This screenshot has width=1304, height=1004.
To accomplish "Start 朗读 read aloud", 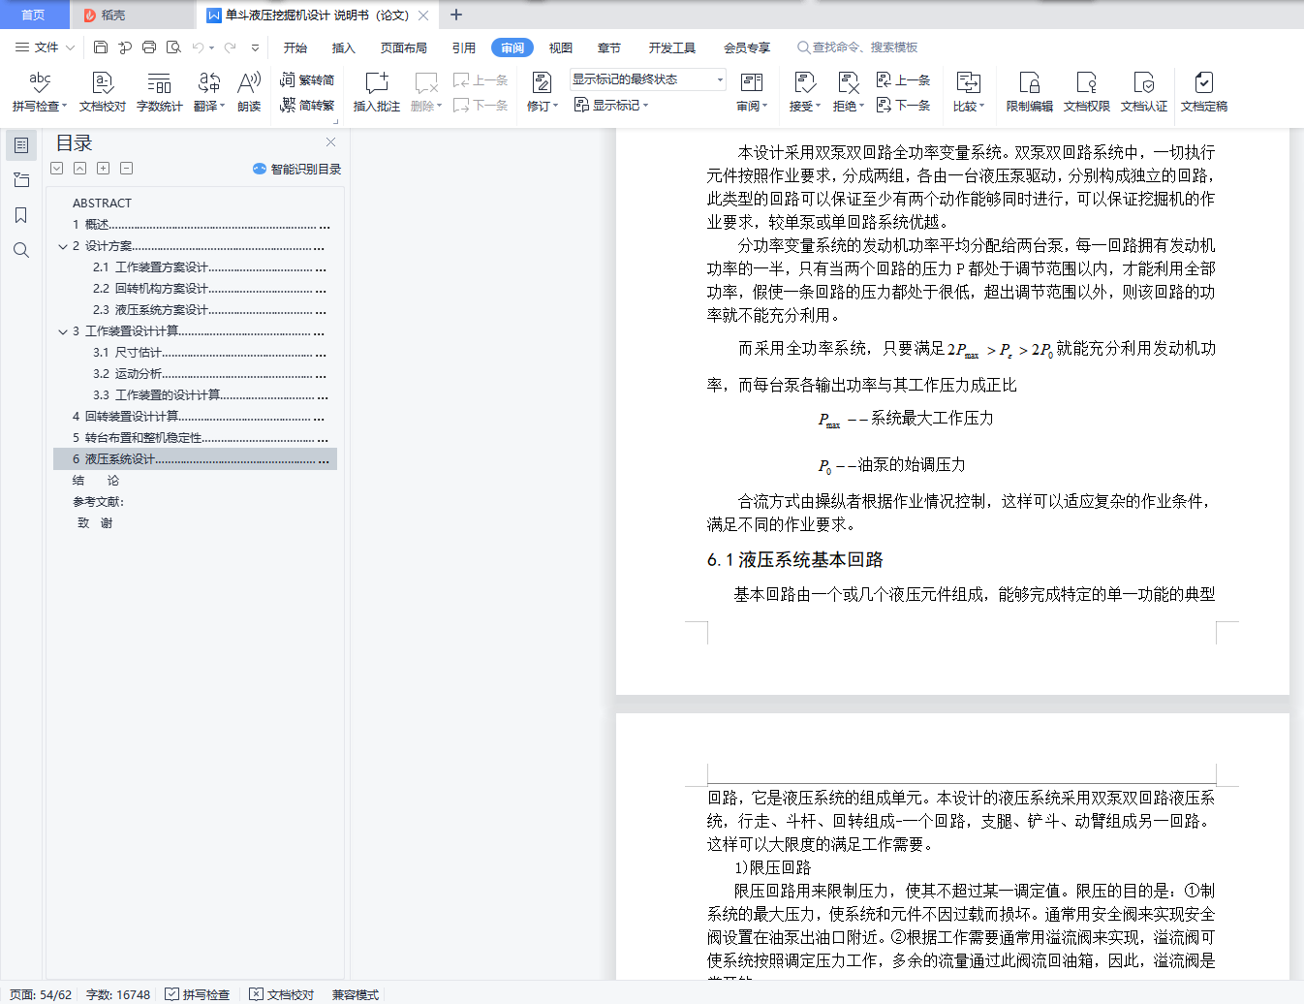I will tap(249, 92).
